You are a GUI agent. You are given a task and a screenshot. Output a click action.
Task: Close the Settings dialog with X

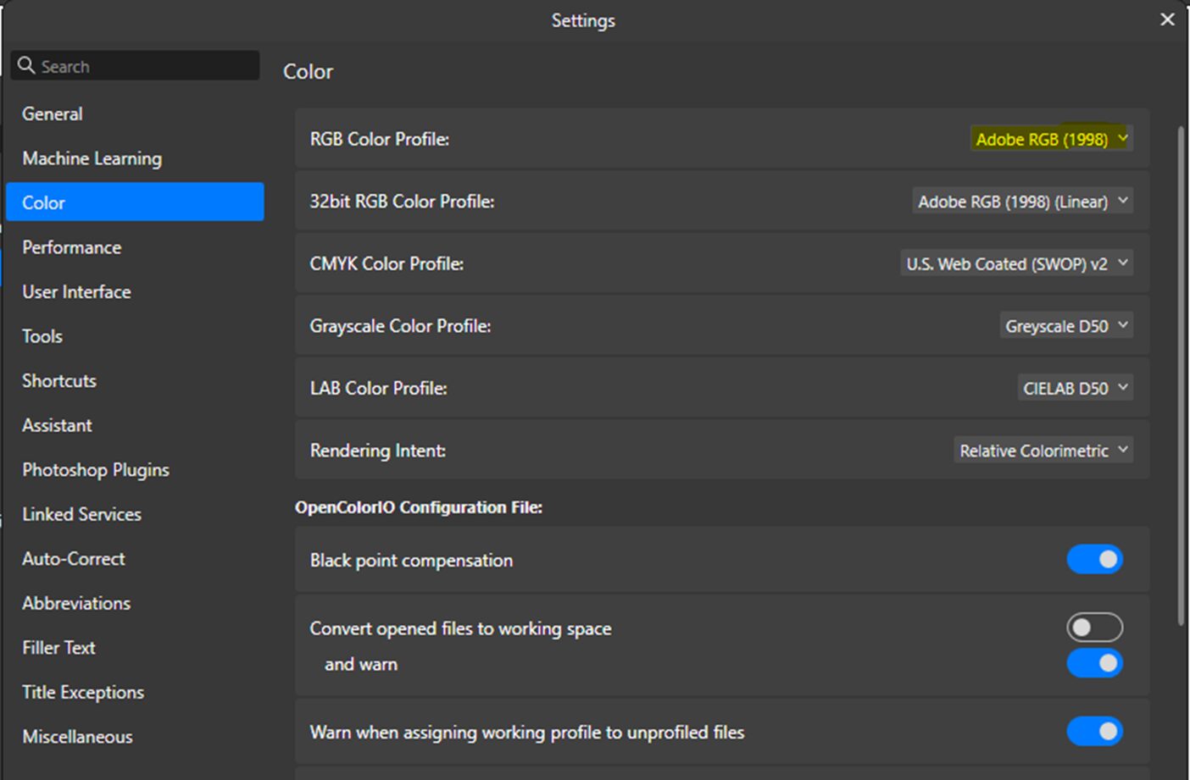point(1167,19)
